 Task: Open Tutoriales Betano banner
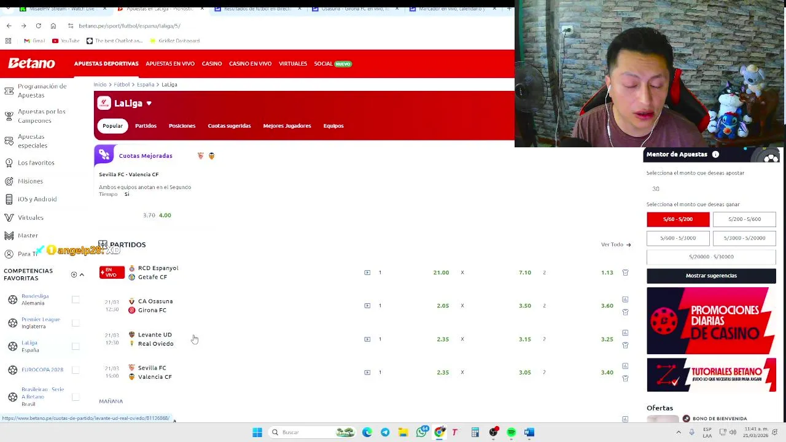(711, 375)
